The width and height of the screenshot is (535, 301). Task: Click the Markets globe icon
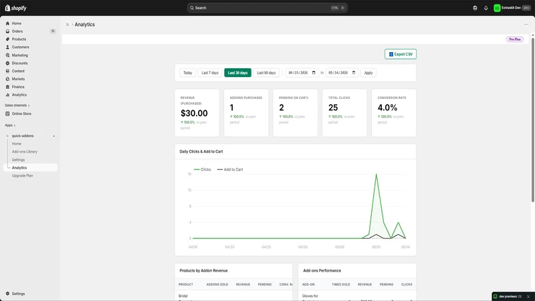[7, 79]
